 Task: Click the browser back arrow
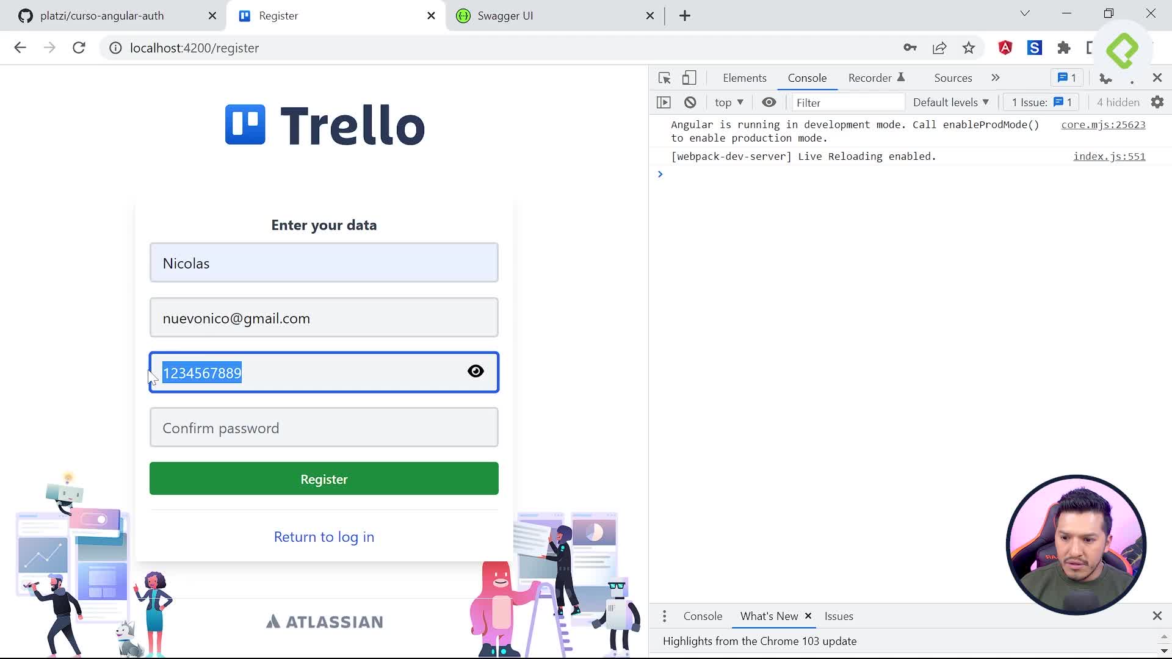(x=20, y=48)
